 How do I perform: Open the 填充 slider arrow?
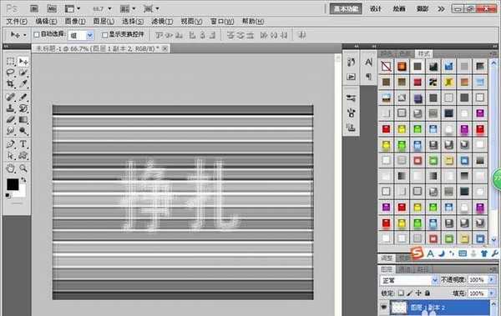[492, 293]
